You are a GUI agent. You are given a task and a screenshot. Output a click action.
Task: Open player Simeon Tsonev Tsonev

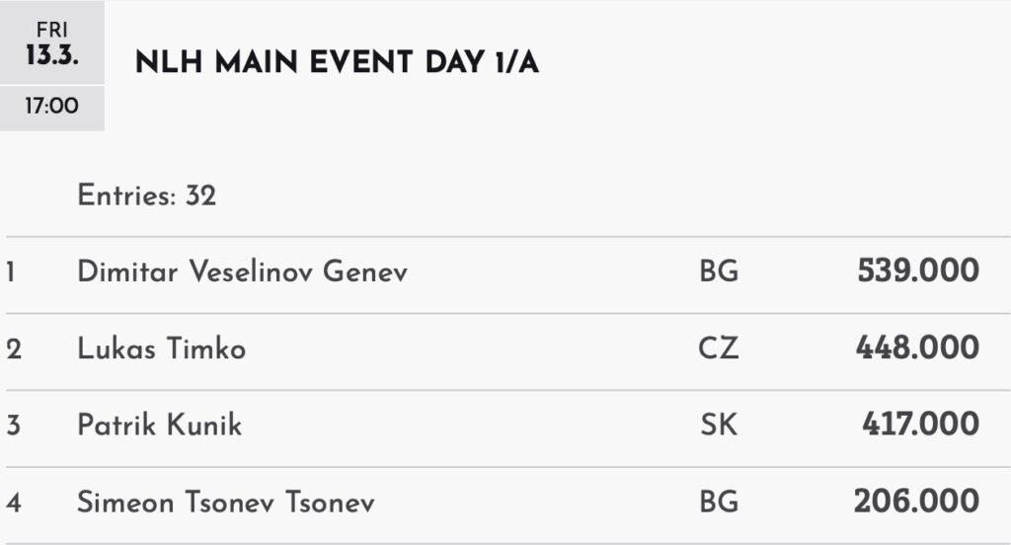(x=226, y=503)
